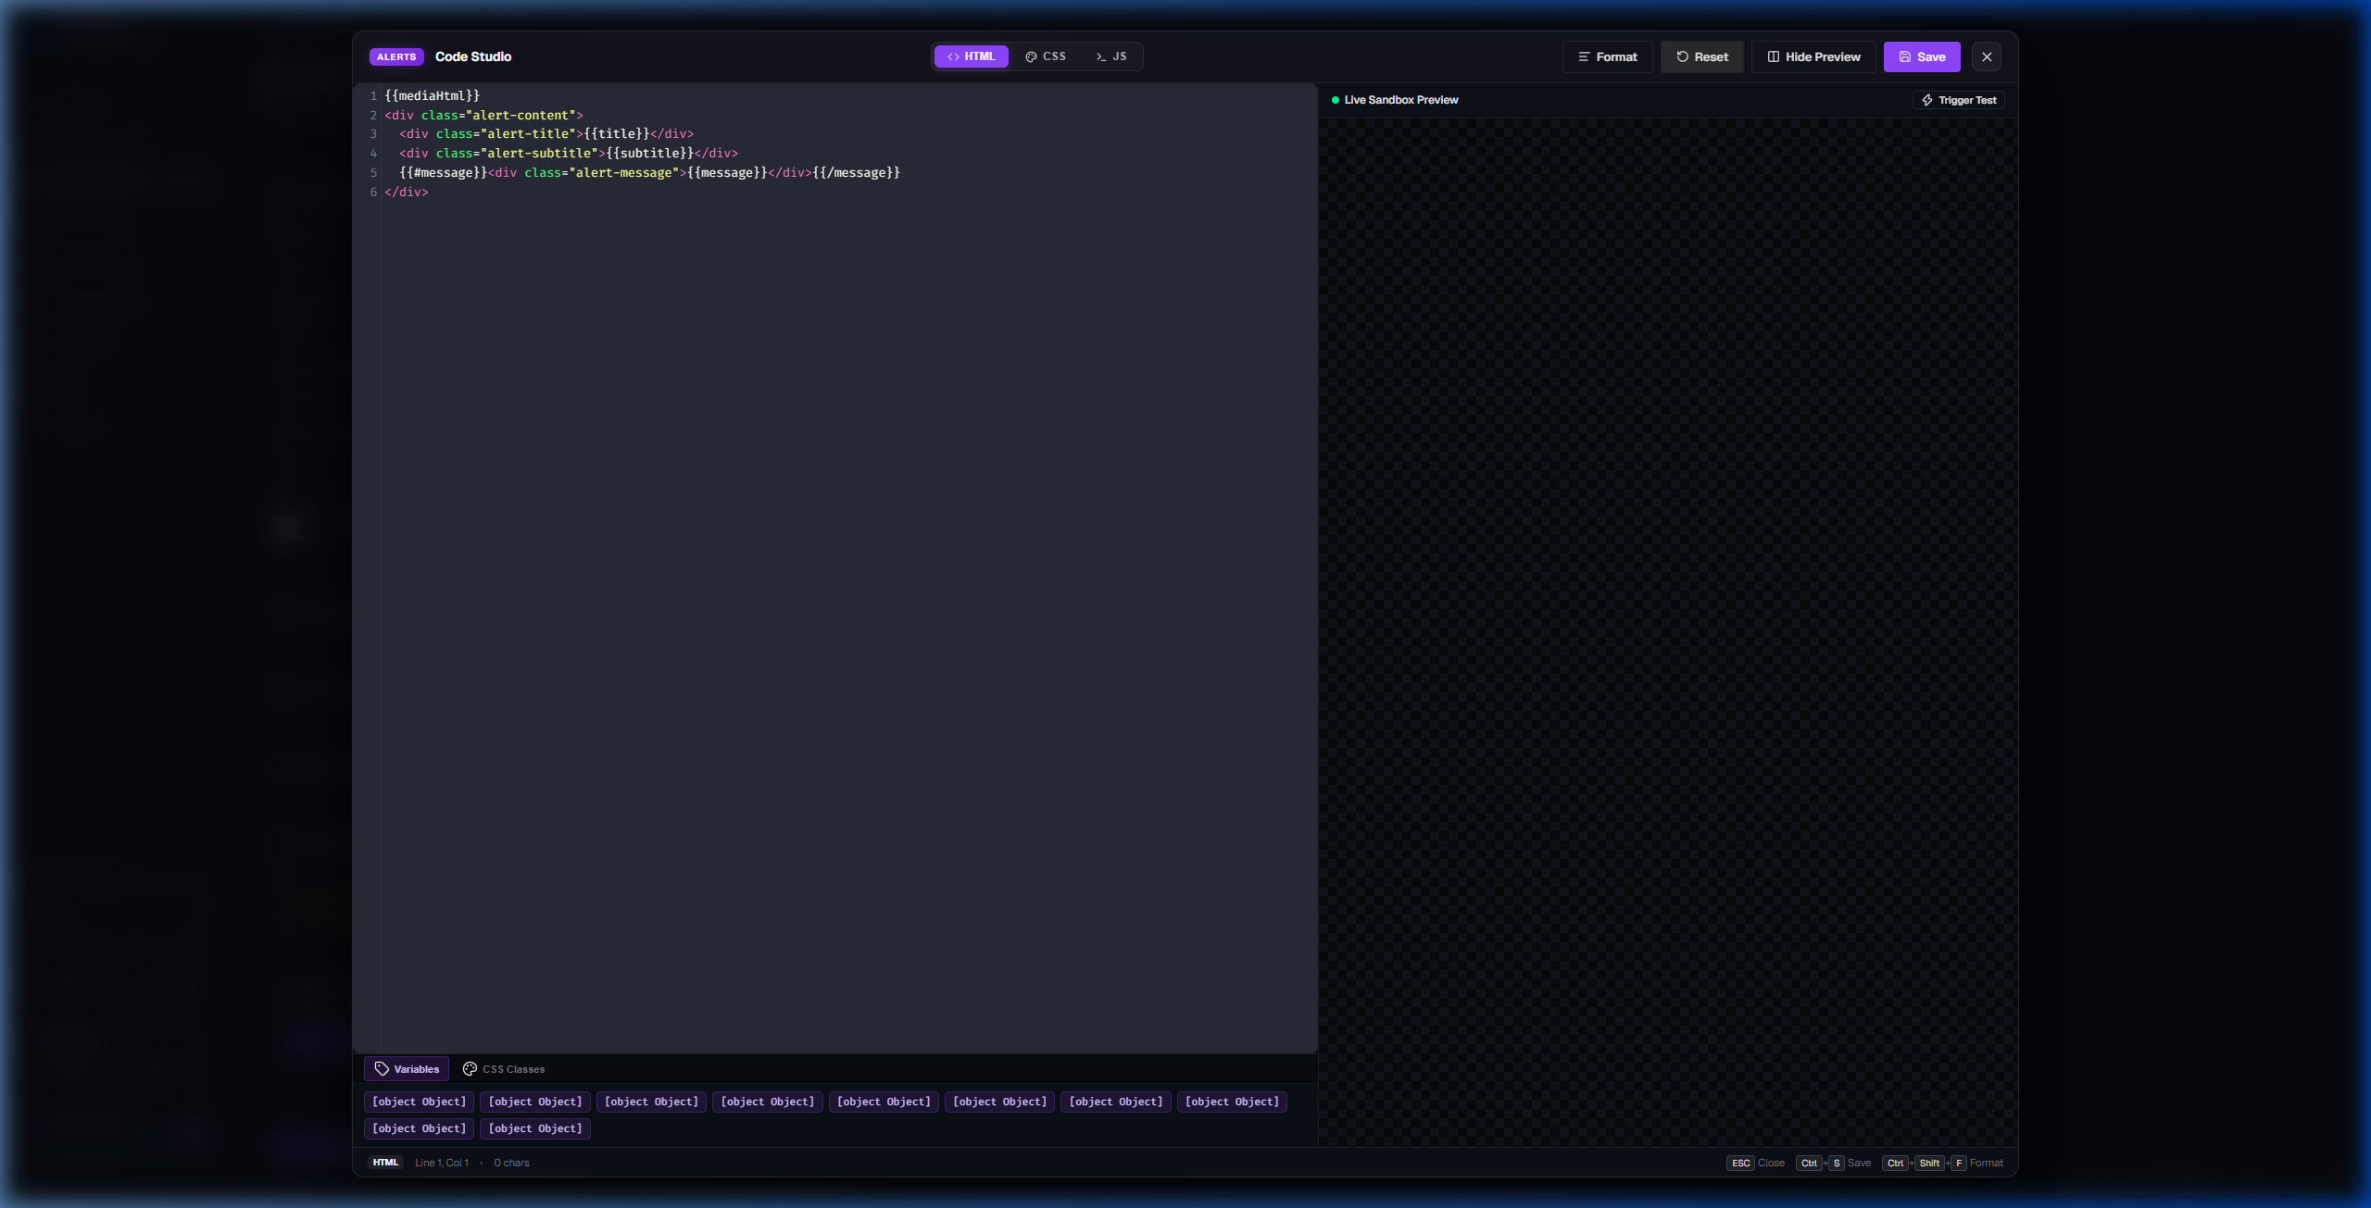Hide the preview panel
This screenshot has height=1208, width=2371.
(x=1813, y=56)
